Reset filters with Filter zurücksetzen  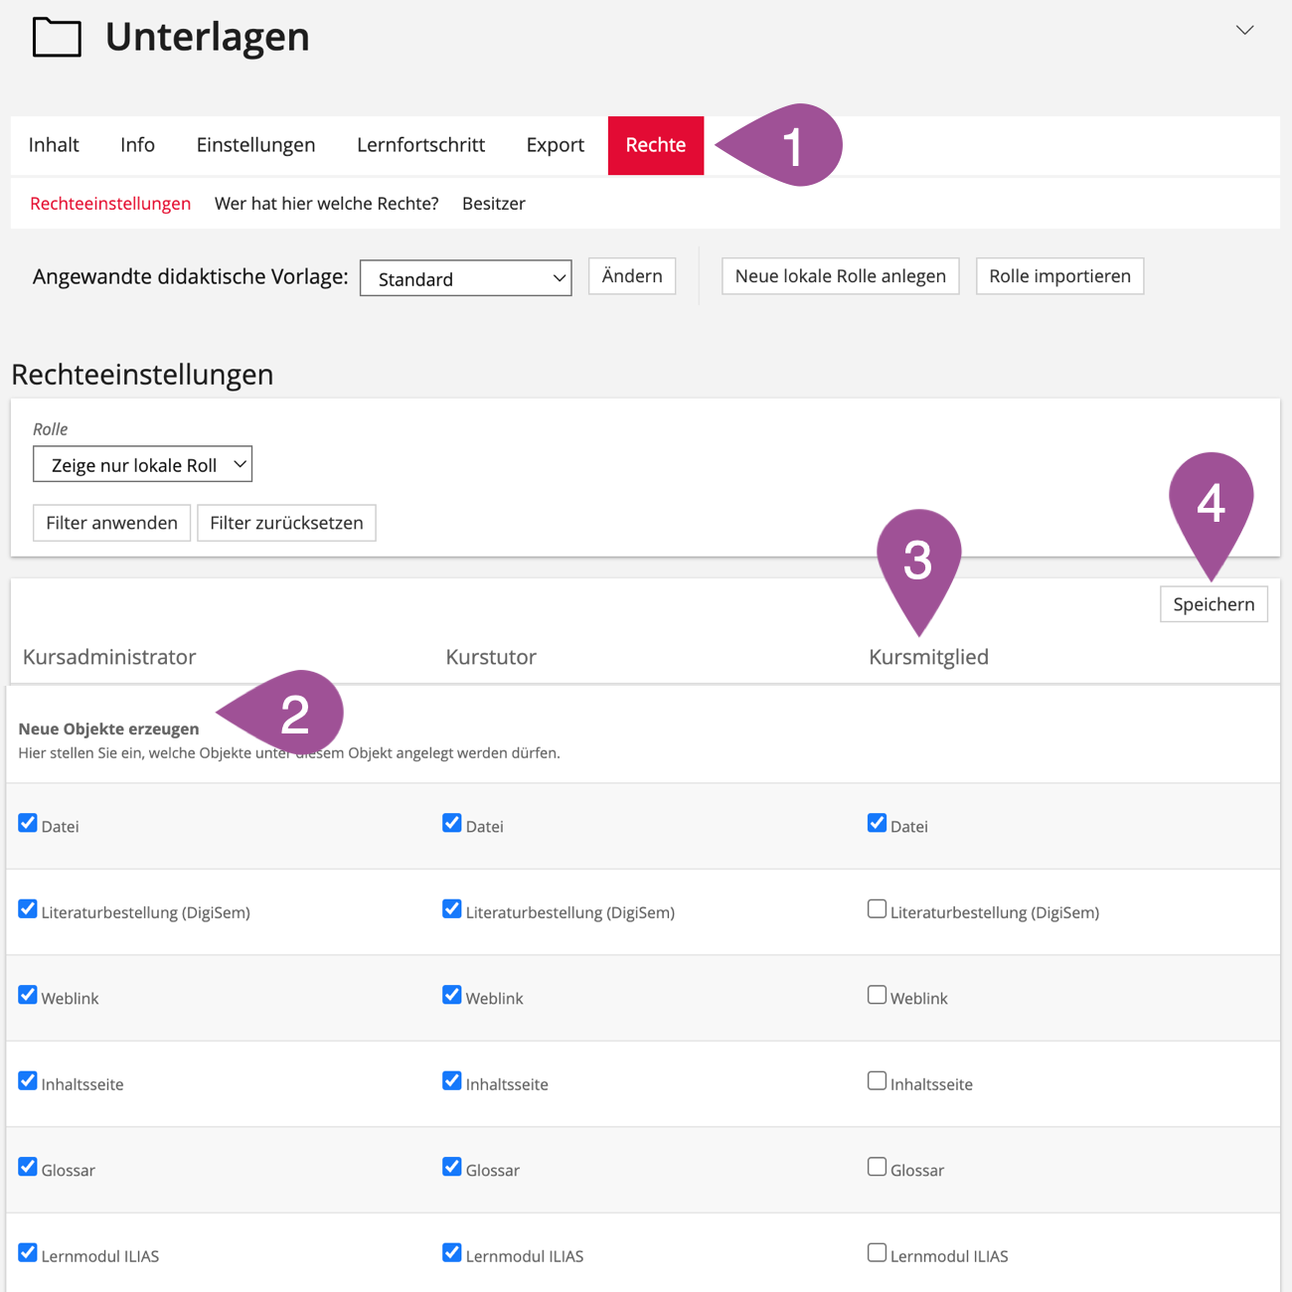click(286, 523)
